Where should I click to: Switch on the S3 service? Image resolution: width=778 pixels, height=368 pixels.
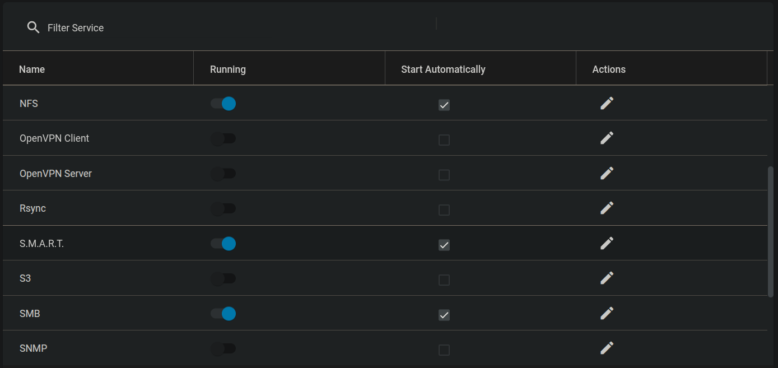pyautogui.click(x=223, y=278)
